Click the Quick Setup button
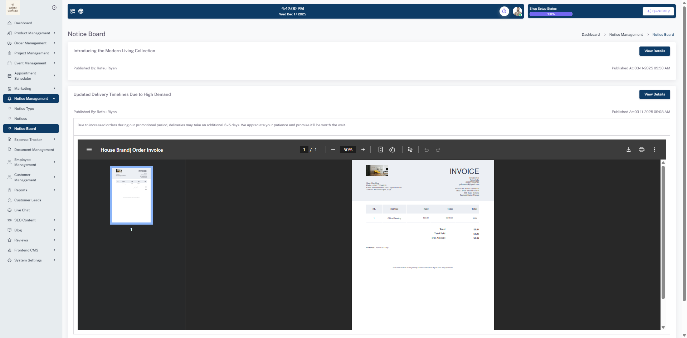The height and width of the screenshot is (338, 687). tap(658, 11)
